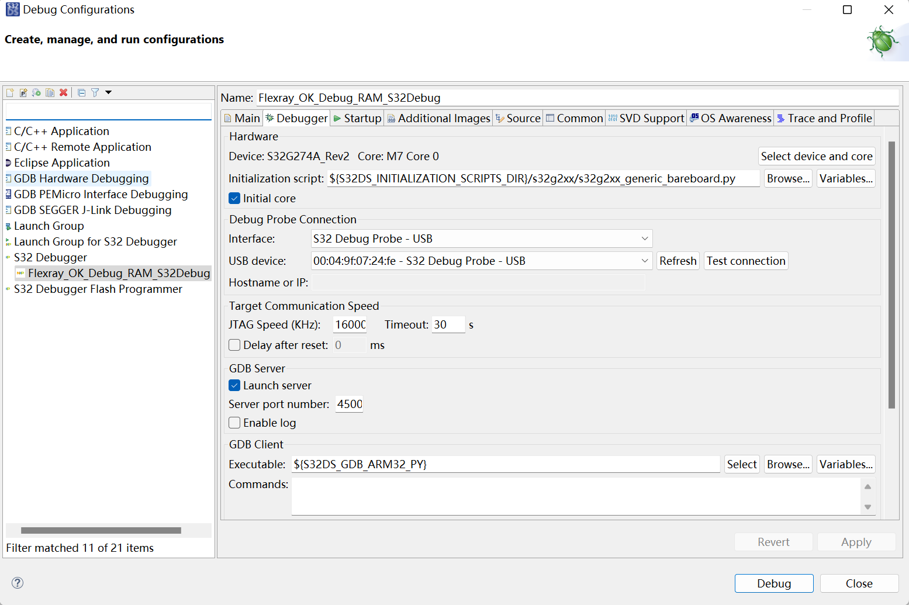Toggle the Initial core checkbox
This screenshot has height=605, width=909.
click(234, 198)
